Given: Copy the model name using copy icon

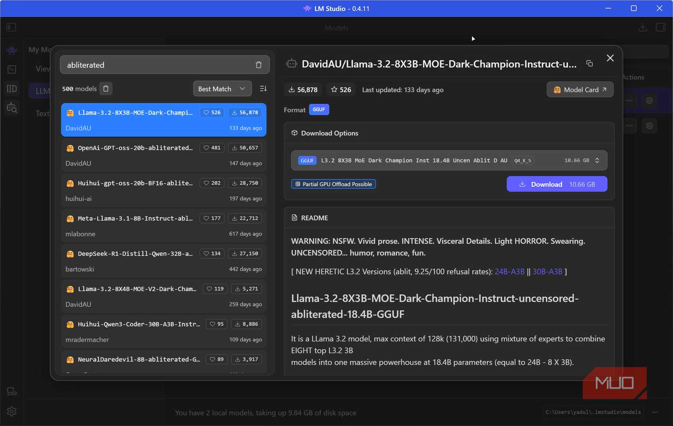Looking at the screenshot, I should 589,64.
